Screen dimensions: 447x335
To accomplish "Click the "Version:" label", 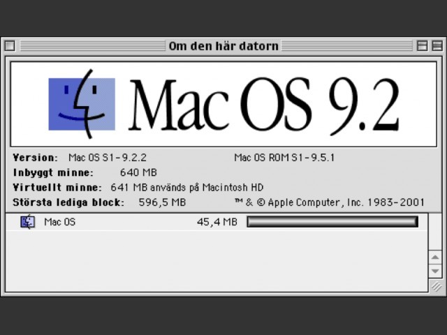I will [x=36, y=158].
